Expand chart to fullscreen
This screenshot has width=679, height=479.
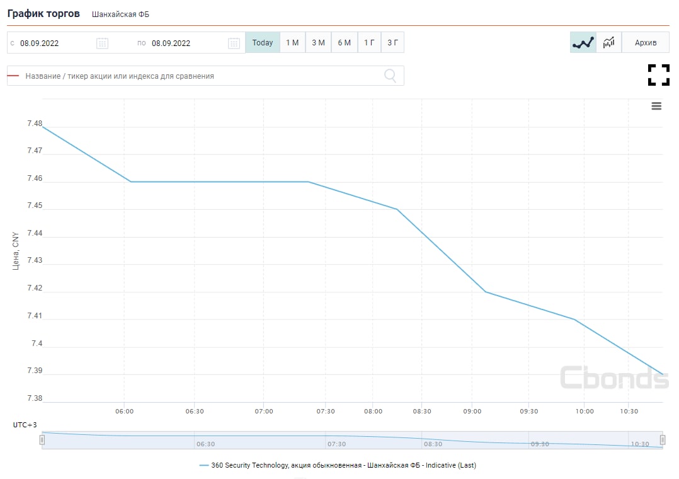[659, 75]
